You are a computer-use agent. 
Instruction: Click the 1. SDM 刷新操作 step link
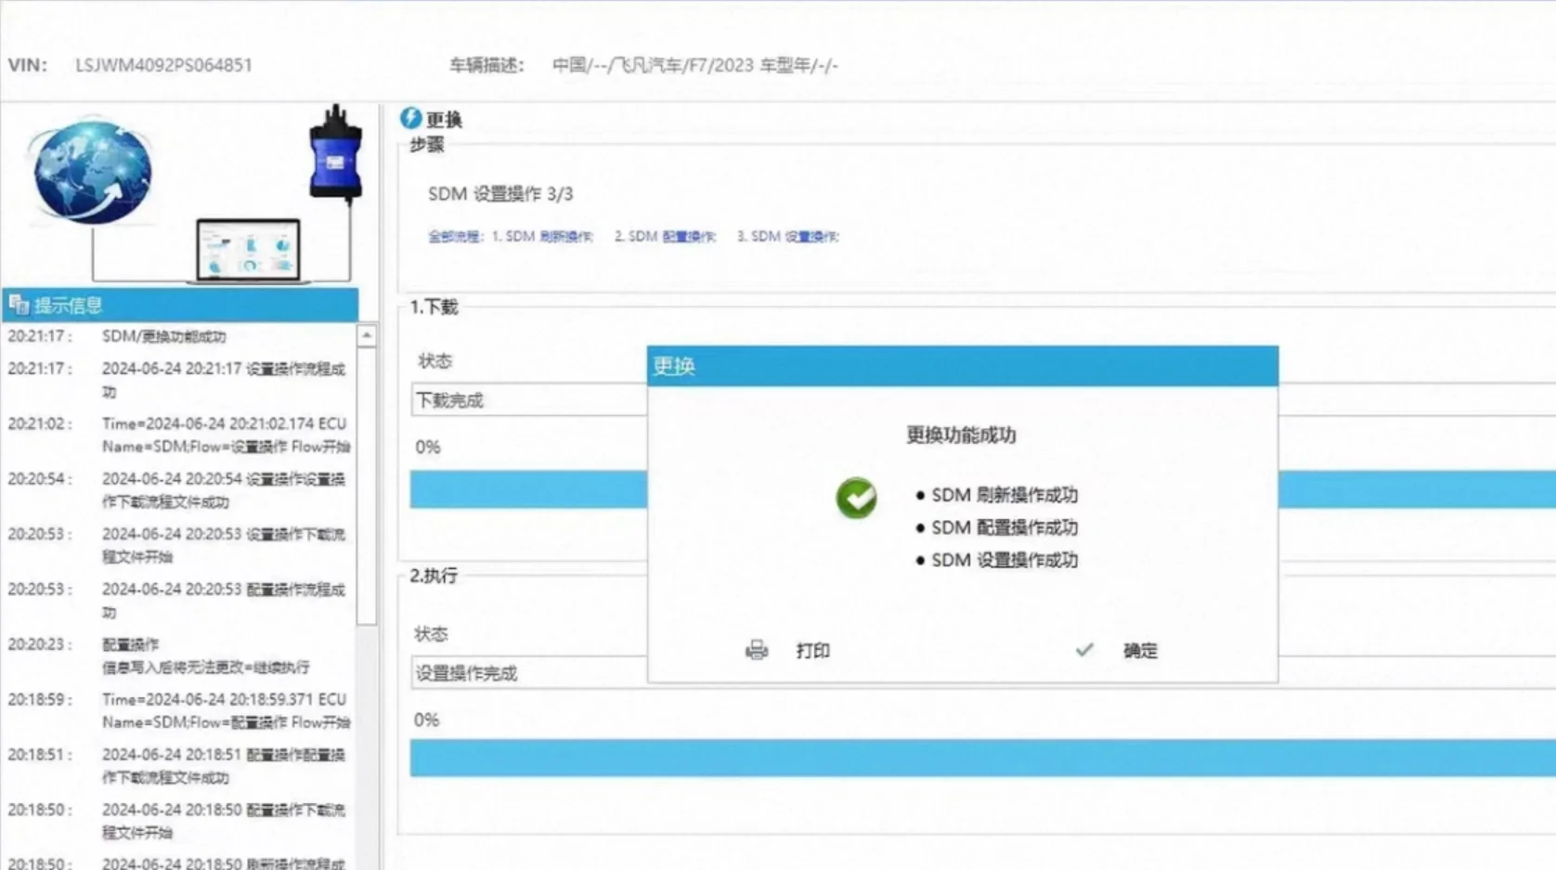coord(542,237)
